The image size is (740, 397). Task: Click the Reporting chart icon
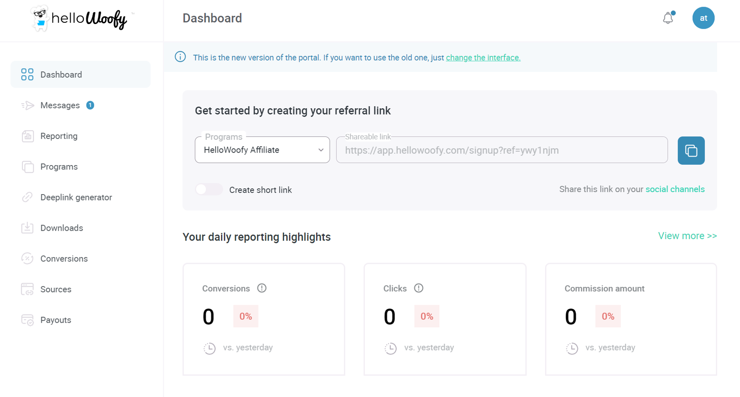click(x=27, y=136)
